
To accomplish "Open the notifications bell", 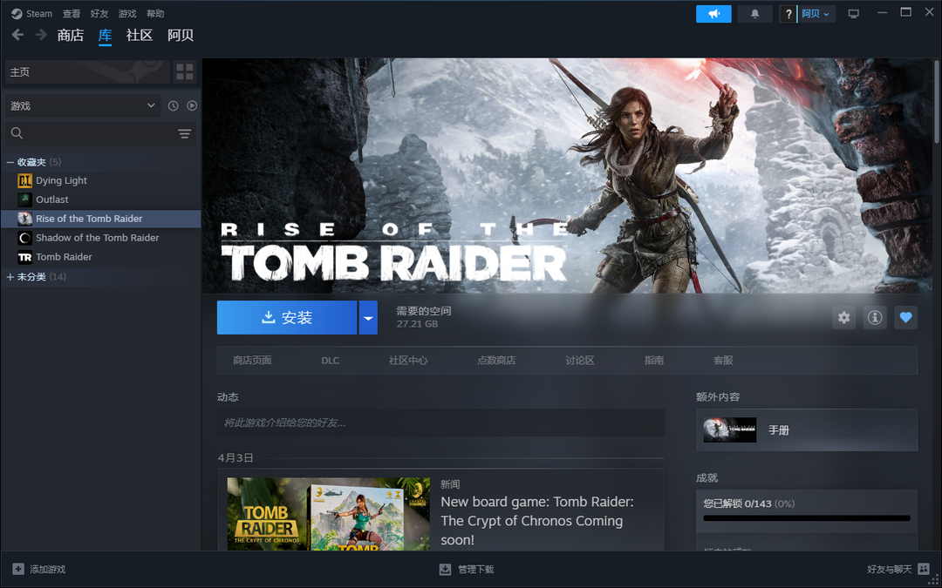I will 754,14.
